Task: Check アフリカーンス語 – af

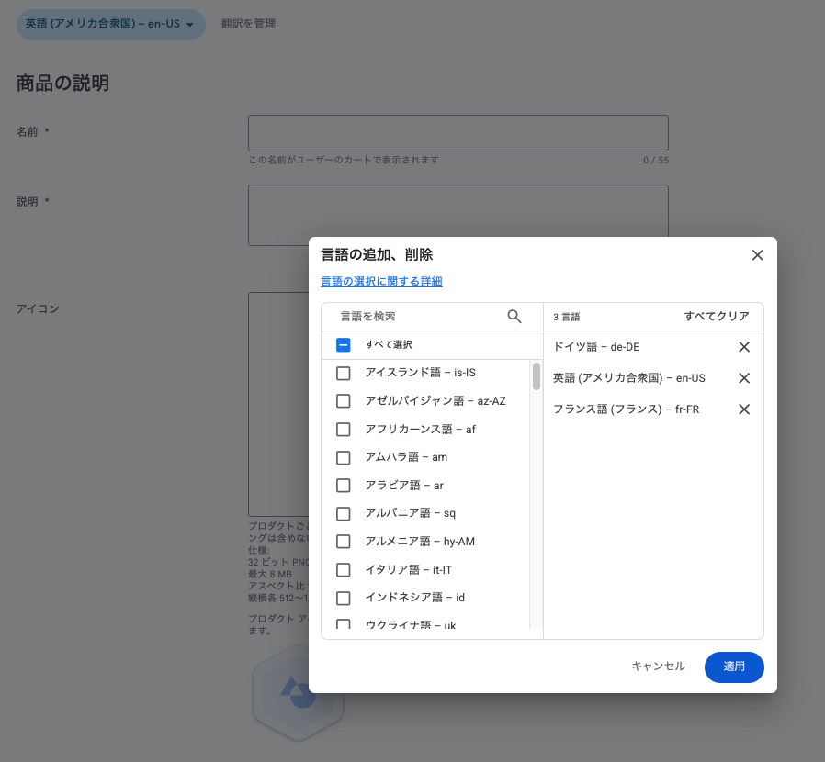Action: (343, 430)
